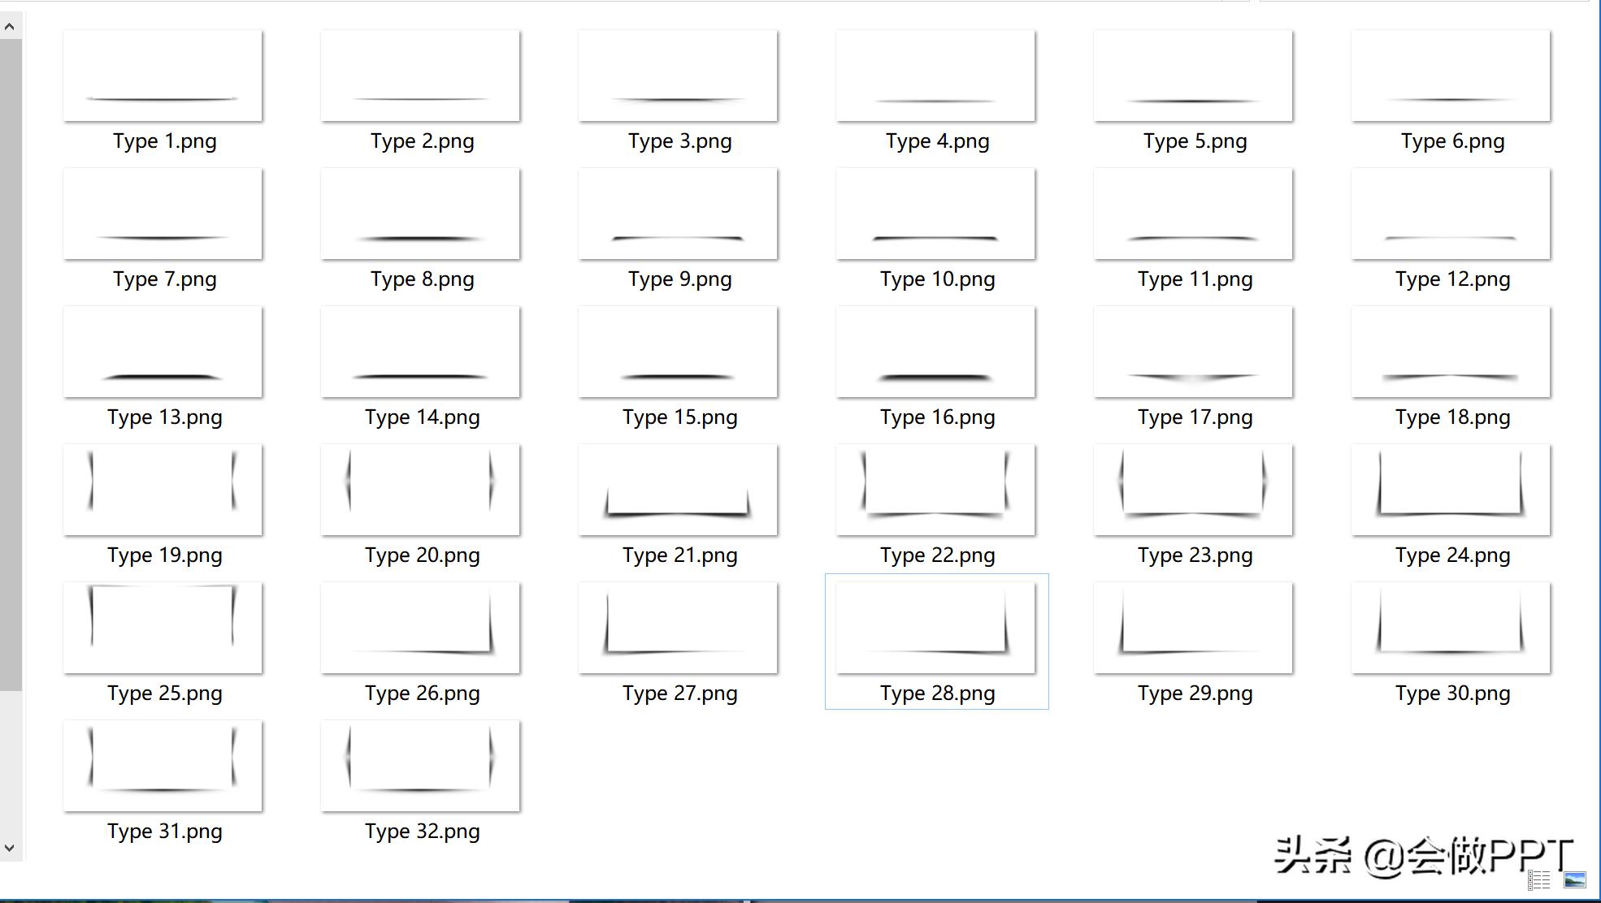This screenshot has height=903, width=1601.
Task: Click the scrollbar down arrow
Action: [10, 848]
